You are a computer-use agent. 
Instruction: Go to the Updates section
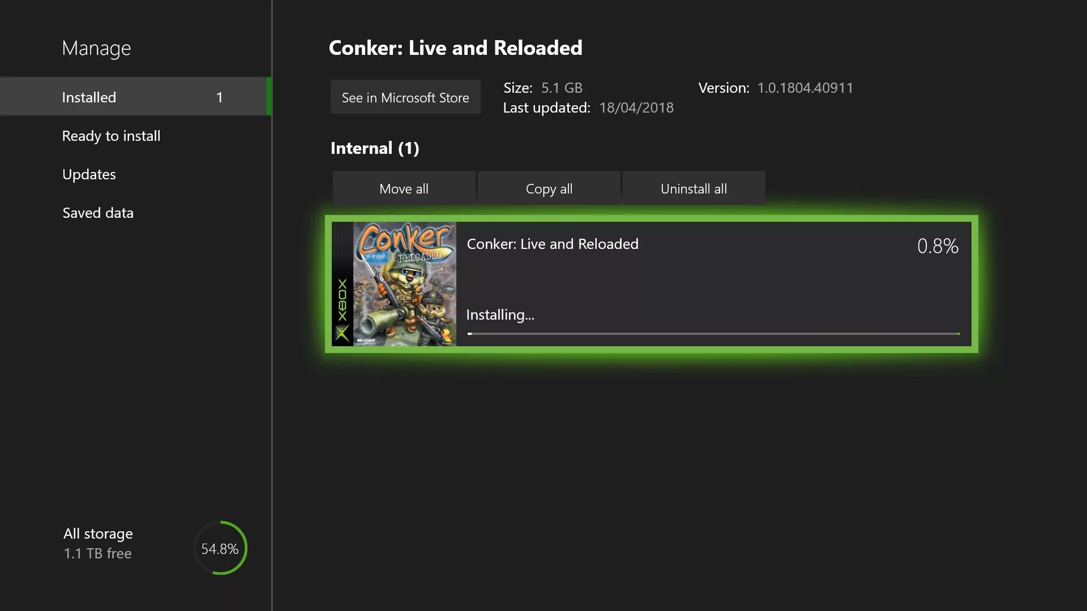coord(89,174)
